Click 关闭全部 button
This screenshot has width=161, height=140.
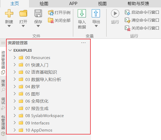(x=59, y=20)
